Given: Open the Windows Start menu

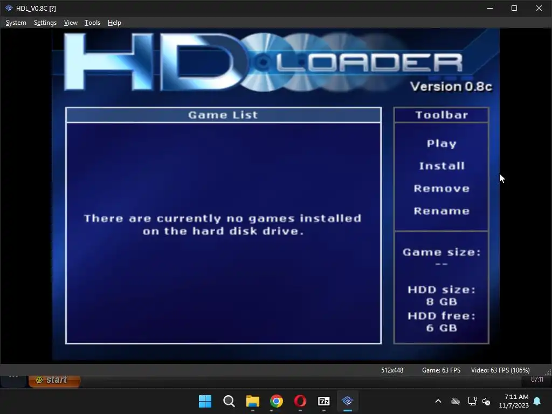Looking at the screenshot, I should click(205, 401).
